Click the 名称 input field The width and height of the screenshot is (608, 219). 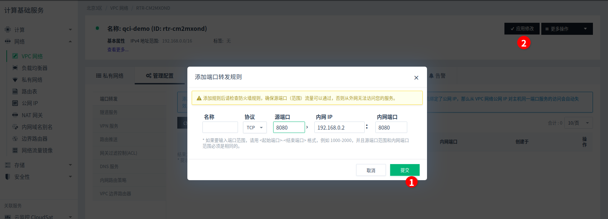click(x=220, y=128)
